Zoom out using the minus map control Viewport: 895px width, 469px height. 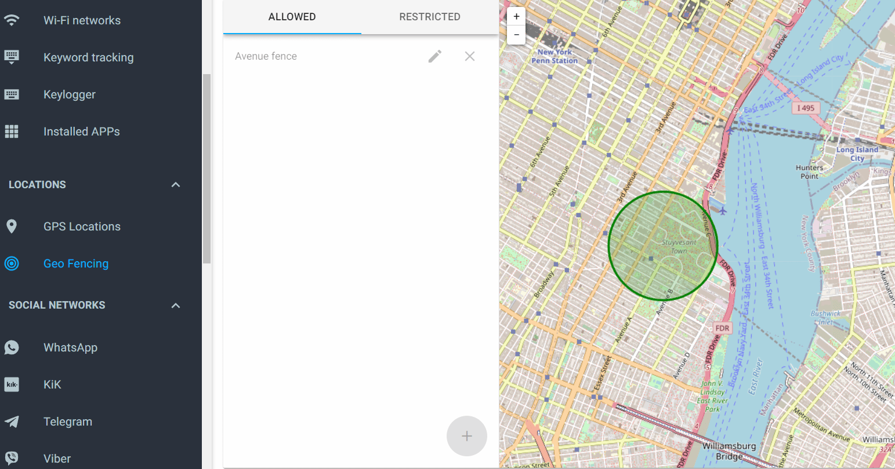516,35
